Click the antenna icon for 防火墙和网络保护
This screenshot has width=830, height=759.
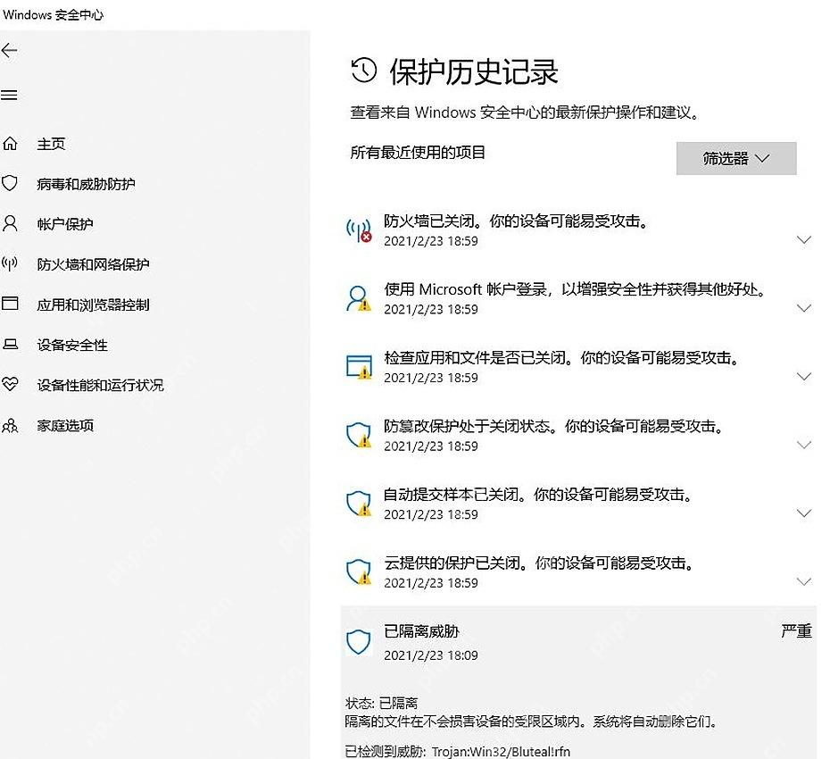pyautogui.click(x=10, y=263)
